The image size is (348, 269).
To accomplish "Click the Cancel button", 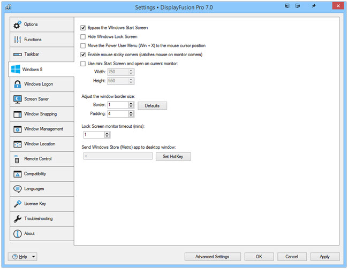I will click(292, 257).
